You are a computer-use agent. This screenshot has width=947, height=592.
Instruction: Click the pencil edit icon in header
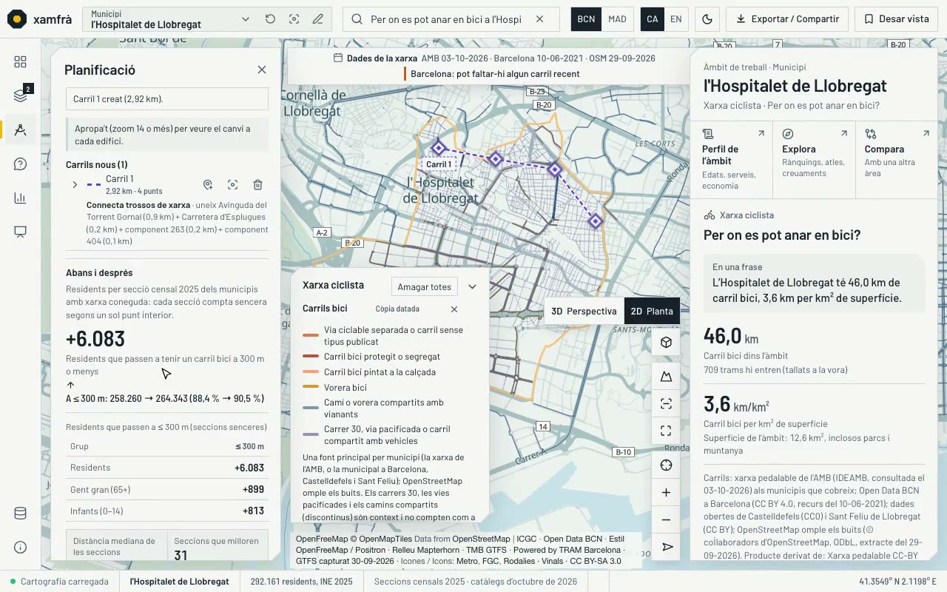pos(317,19)
